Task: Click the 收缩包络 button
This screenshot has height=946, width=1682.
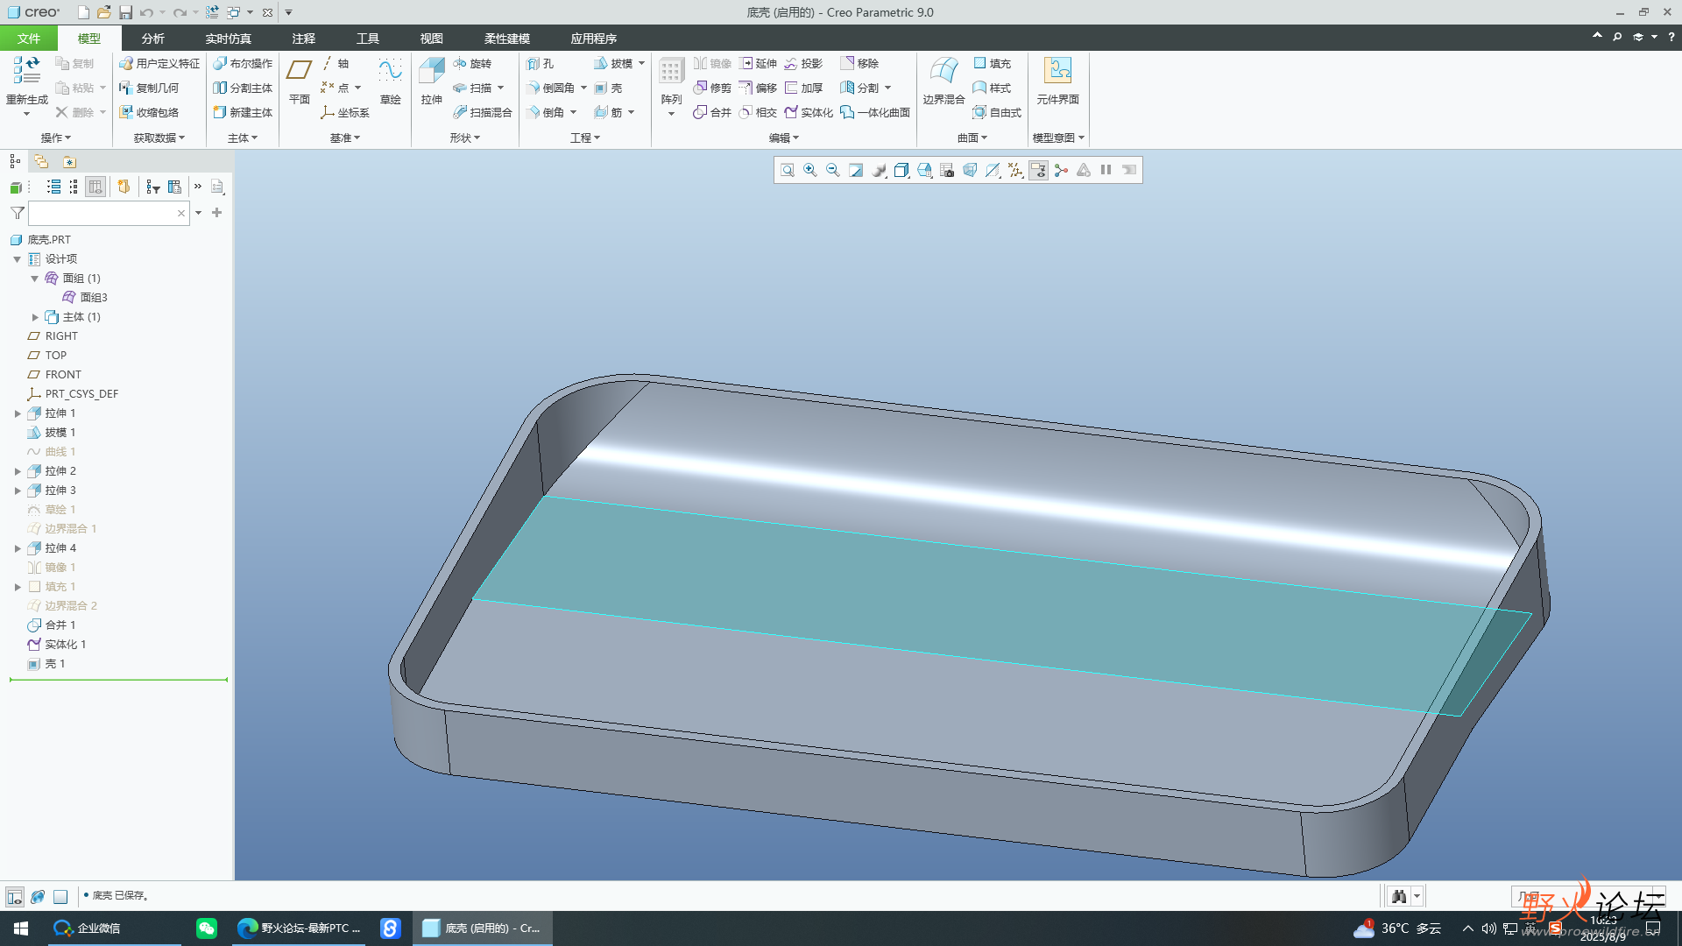Action: [x=149, y=112]
